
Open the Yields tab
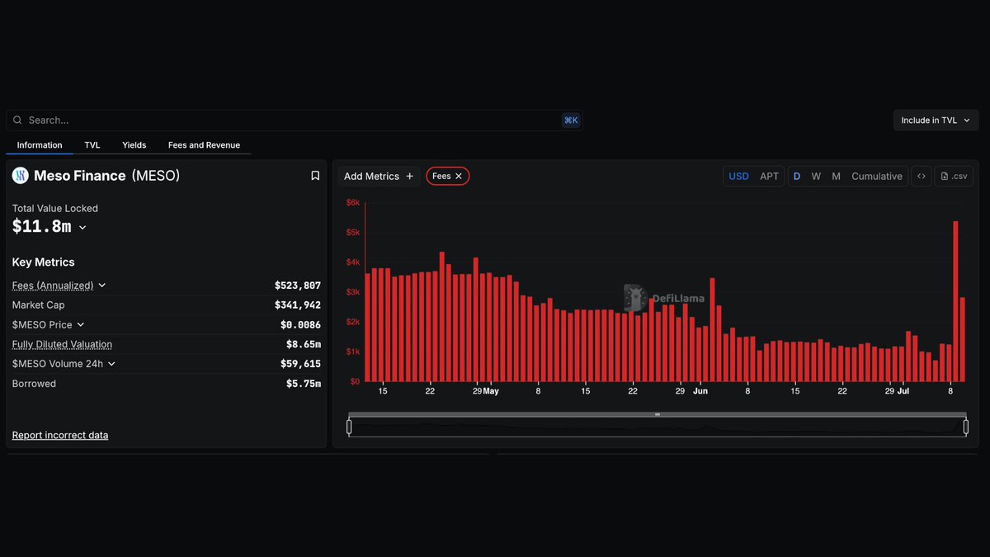[134, 145]
